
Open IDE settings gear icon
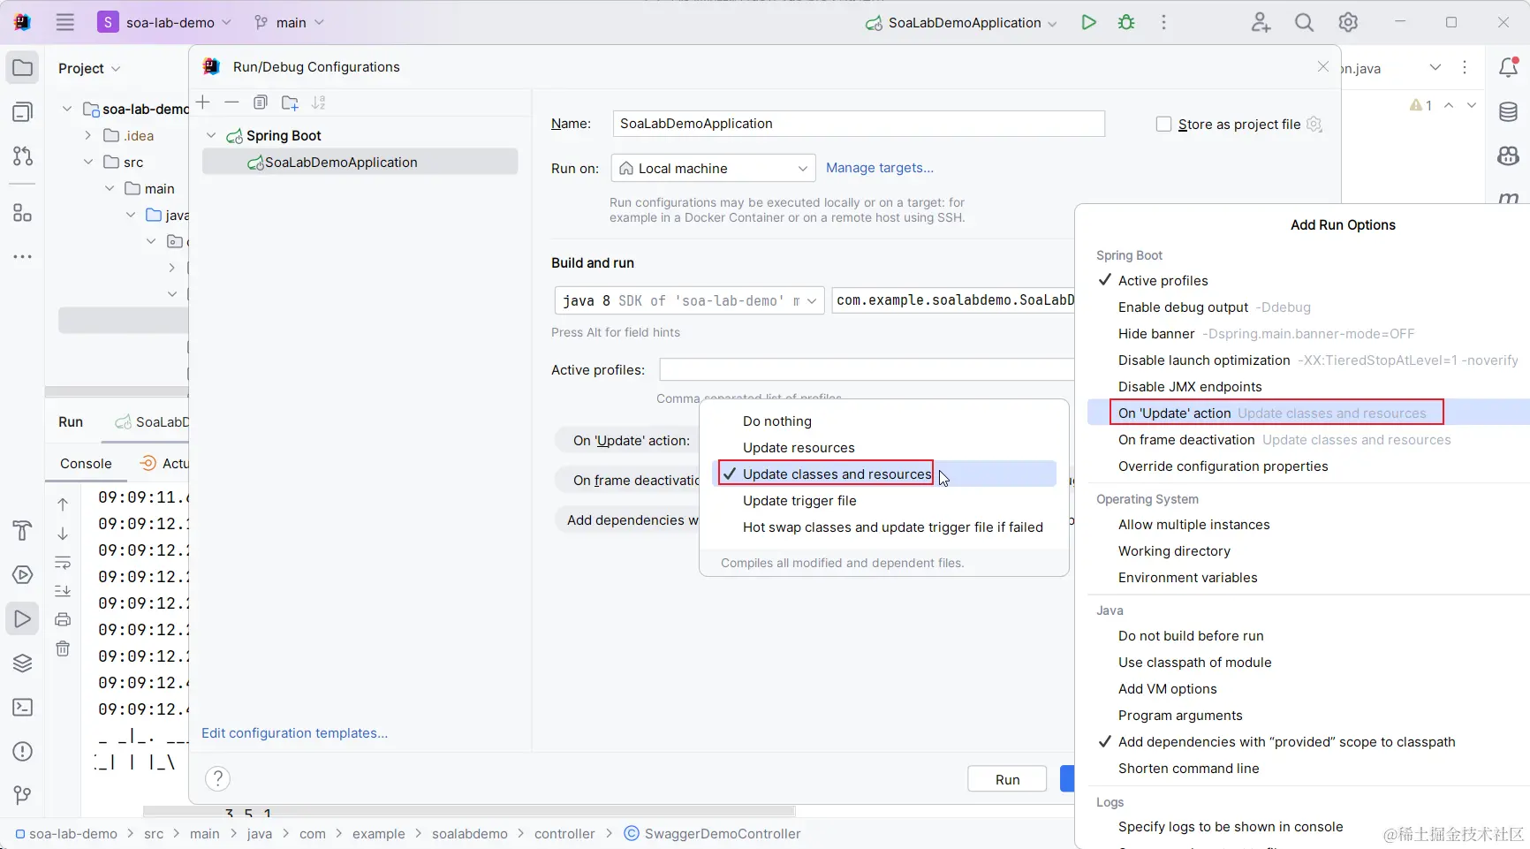pos(1348,22)
